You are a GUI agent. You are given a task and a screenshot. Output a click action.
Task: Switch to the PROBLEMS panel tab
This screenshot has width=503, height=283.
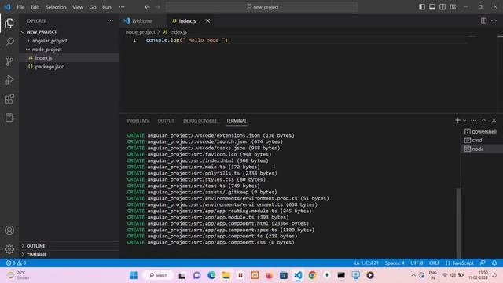coord(138,121)
